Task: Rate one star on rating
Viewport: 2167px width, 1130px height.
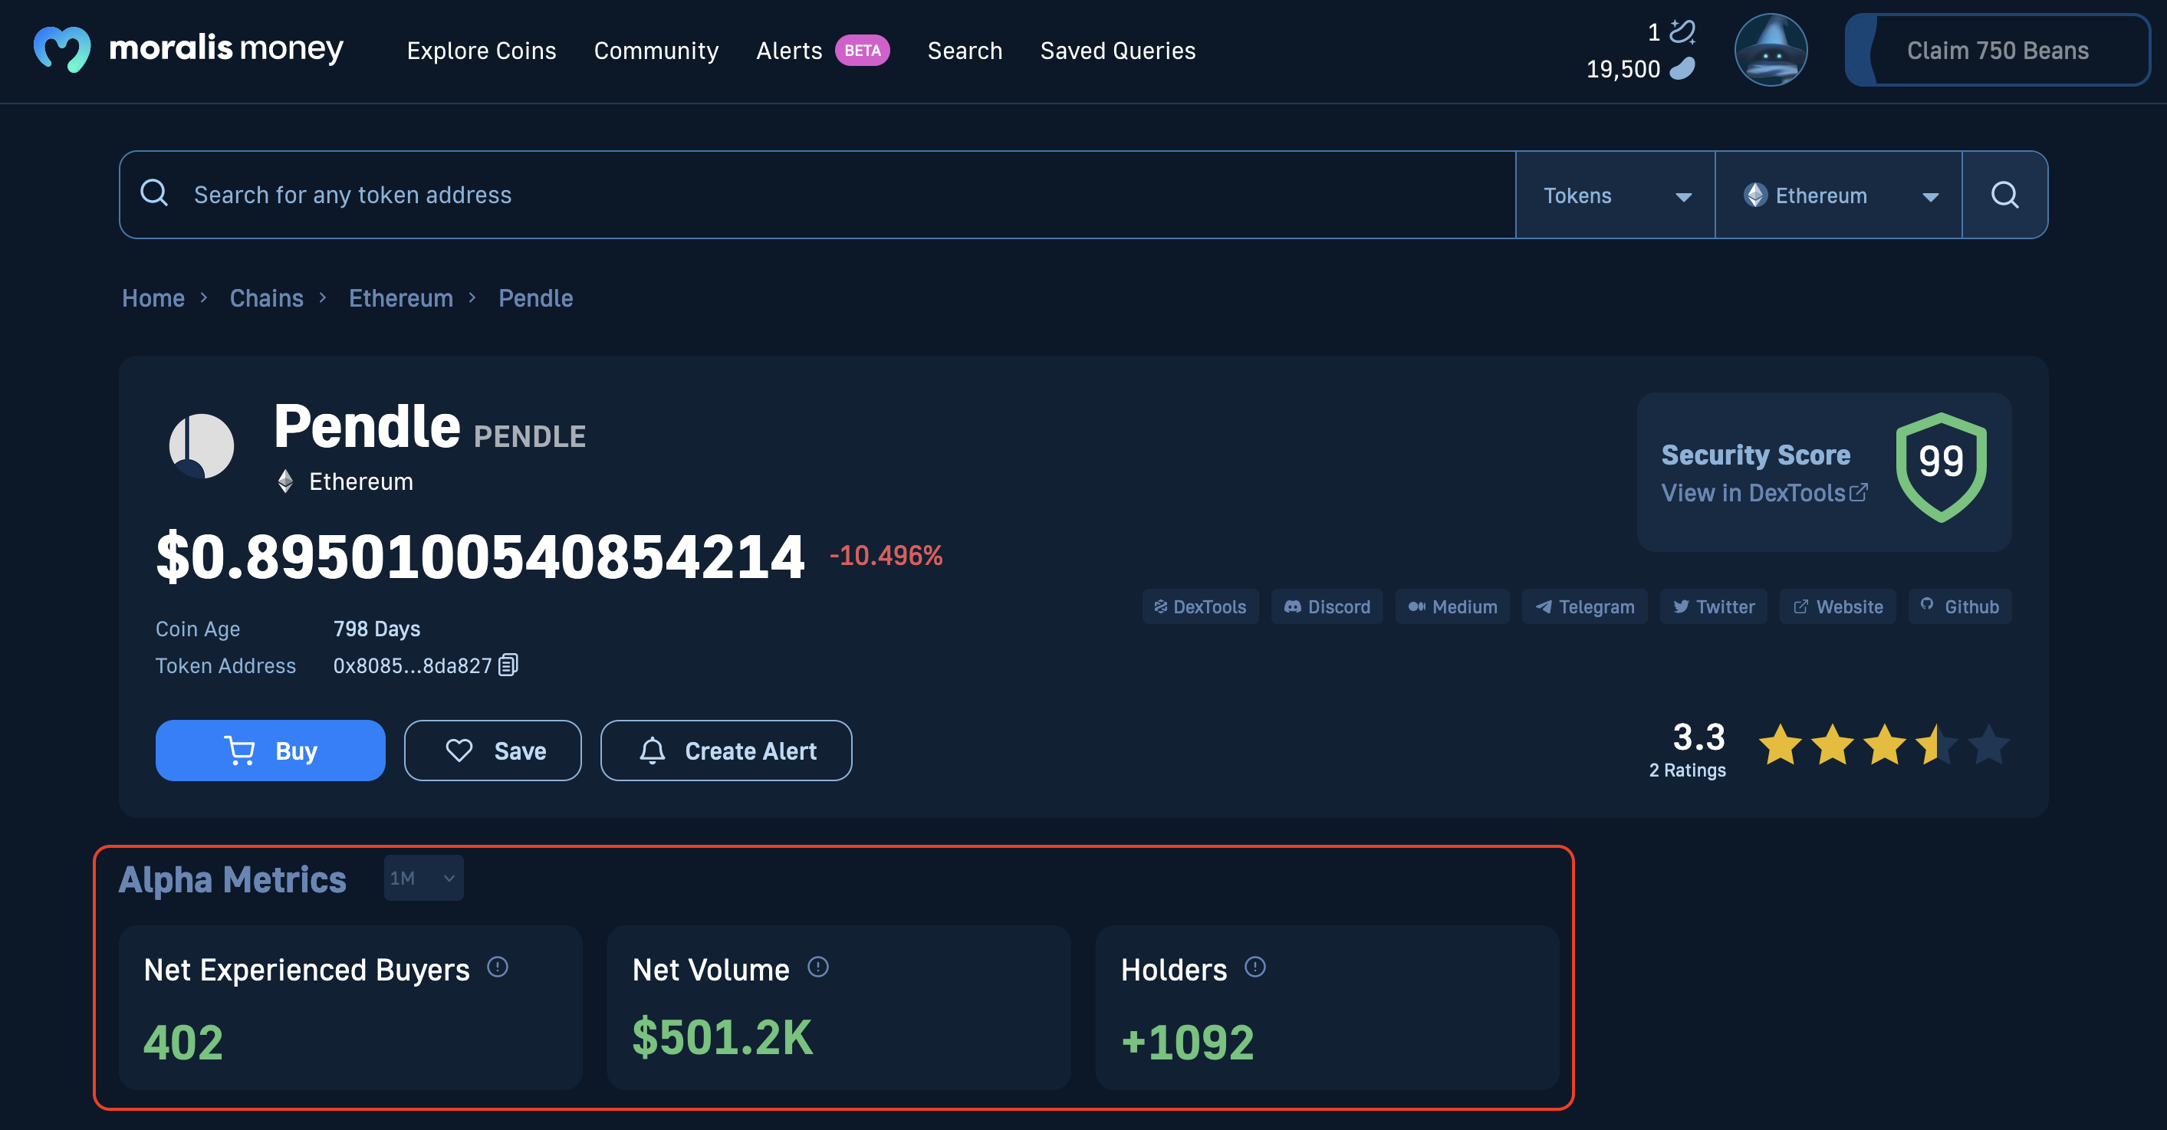Action: click(x=1780, y=745)
